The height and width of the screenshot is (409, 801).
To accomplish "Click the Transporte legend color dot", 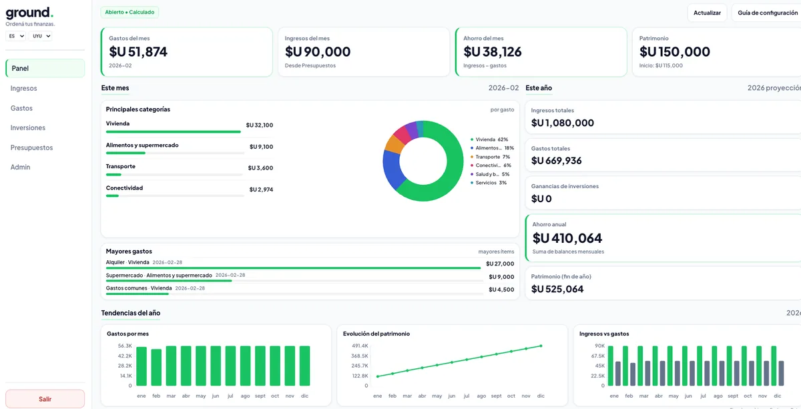I will pos(472,157).
